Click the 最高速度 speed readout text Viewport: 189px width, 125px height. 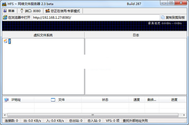165,23
